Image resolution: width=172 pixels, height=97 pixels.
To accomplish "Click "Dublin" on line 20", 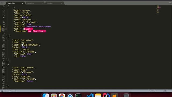I will (26, 50).
